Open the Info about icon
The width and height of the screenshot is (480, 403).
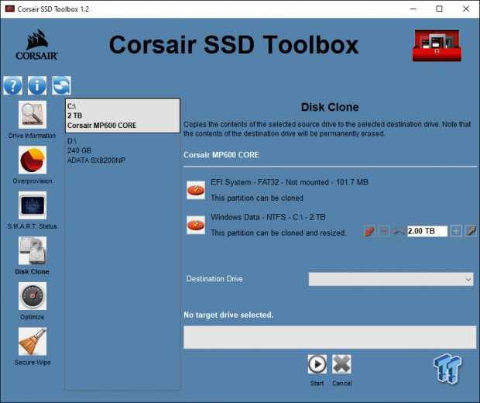tap(37, 85)
